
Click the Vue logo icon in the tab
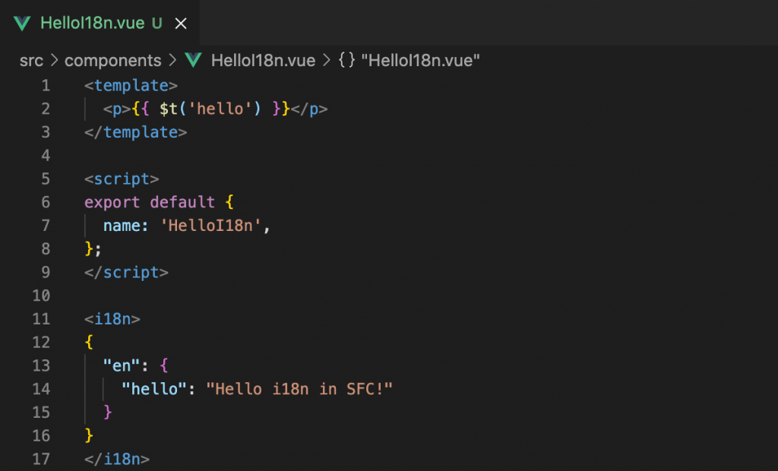pyautogui.click(x=22, y=24)
